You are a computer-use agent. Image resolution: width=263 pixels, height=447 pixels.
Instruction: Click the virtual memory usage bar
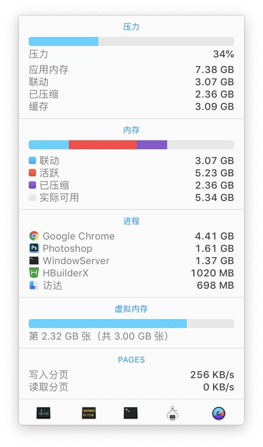tap(131, 324)
